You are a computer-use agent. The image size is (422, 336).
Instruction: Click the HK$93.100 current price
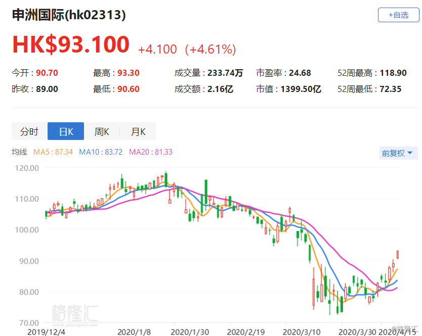(x=71, y=44)
